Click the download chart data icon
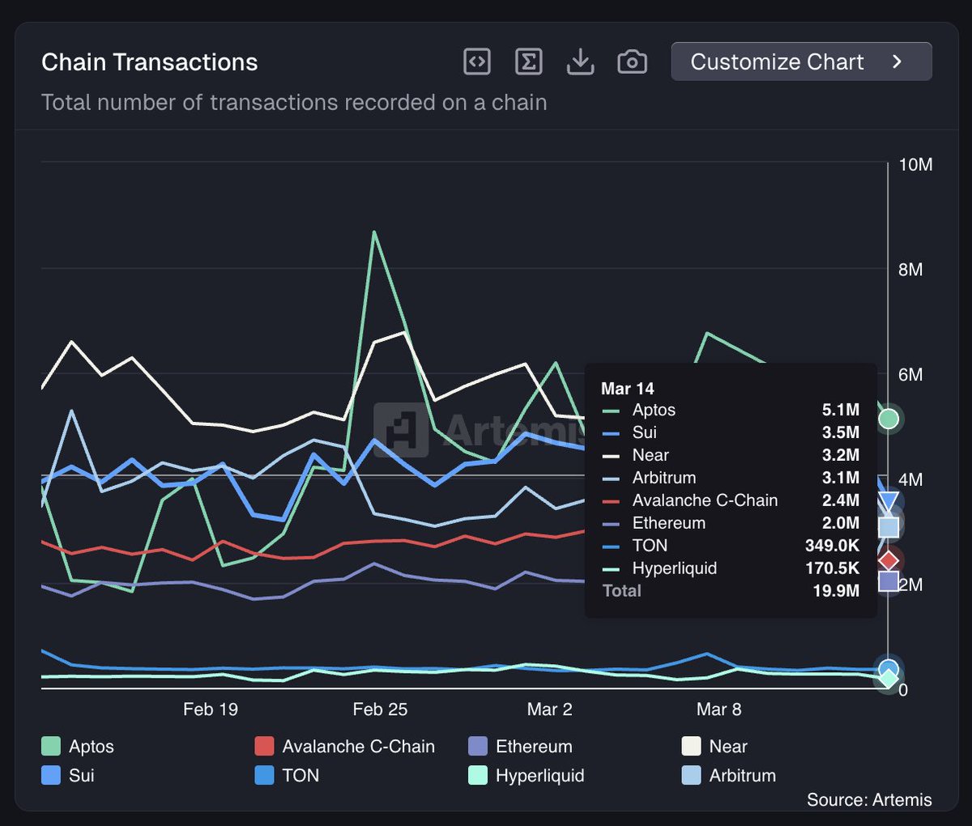972x826 pixels. [x=580, y=61]
